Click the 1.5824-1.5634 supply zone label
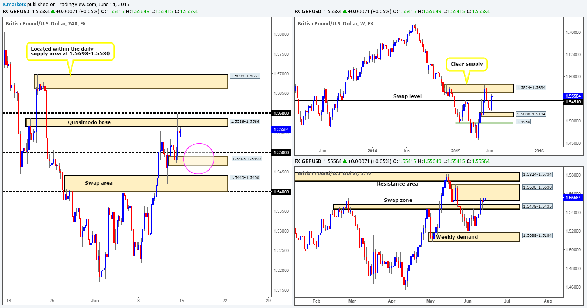This screenshot has width=587, height=308. (x=532, y=88)
